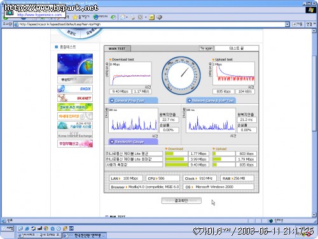Open the History icon in IE toolbar
This screenshot has width=318, height=239.
113,17
